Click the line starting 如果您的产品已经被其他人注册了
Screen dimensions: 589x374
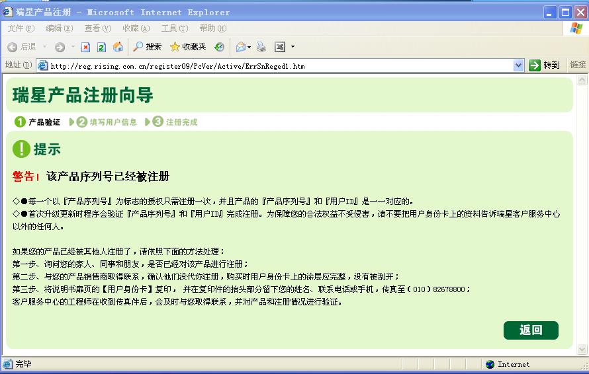[118, 251]
